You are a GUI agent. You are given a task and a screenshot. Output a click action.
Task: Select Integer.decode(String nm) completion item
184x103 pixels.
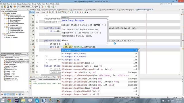tap(99, 72)
